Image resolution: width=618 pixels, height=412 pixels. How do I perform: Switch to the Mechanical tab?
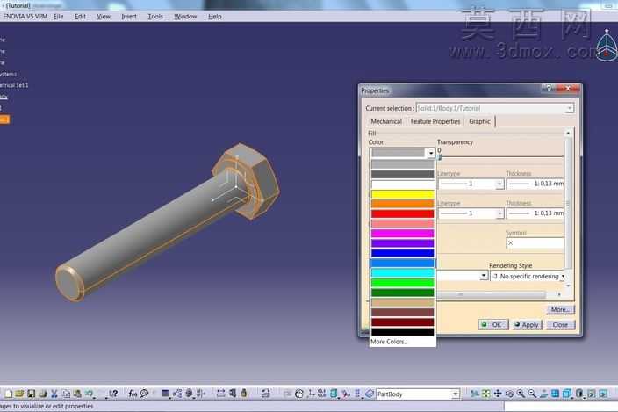pyautogui.click(x=386, y=121)
